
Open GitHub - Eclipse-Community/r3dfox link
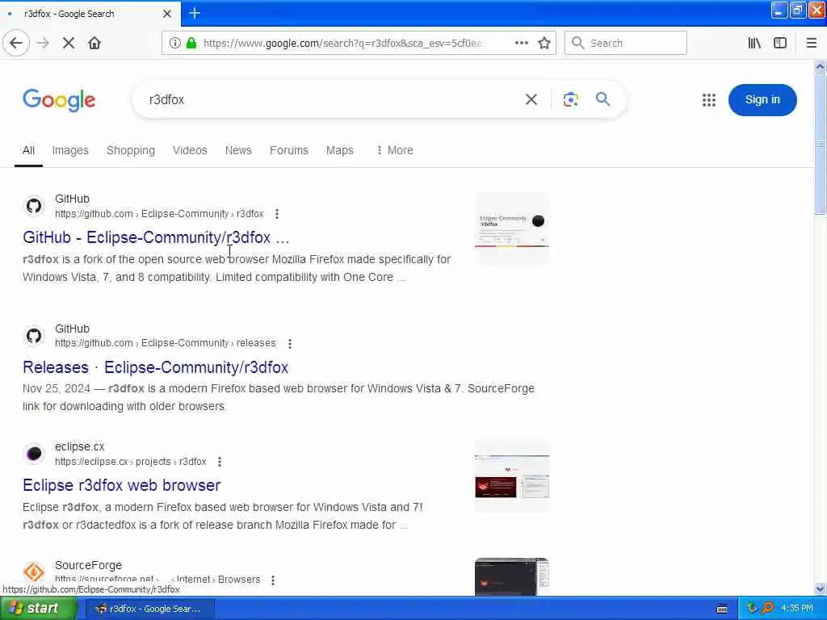coord(156,237)
